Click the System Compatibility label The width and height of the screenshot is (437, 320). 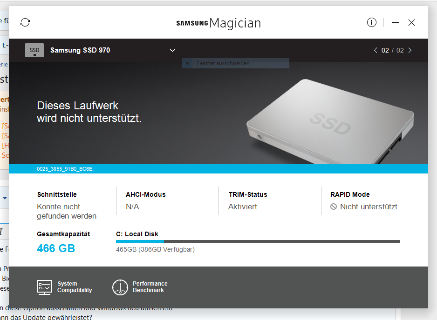[x=75, y=287]
